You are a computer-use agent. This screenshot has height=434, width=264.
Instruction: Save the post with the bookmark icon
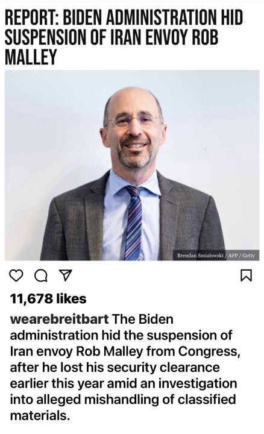(246, 275)
